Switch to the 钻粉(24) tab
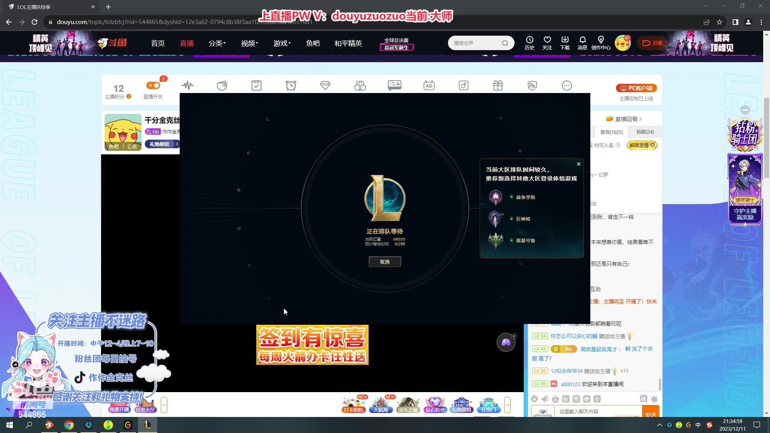Screen dimensions: 770x433 [x=645, y=132]
